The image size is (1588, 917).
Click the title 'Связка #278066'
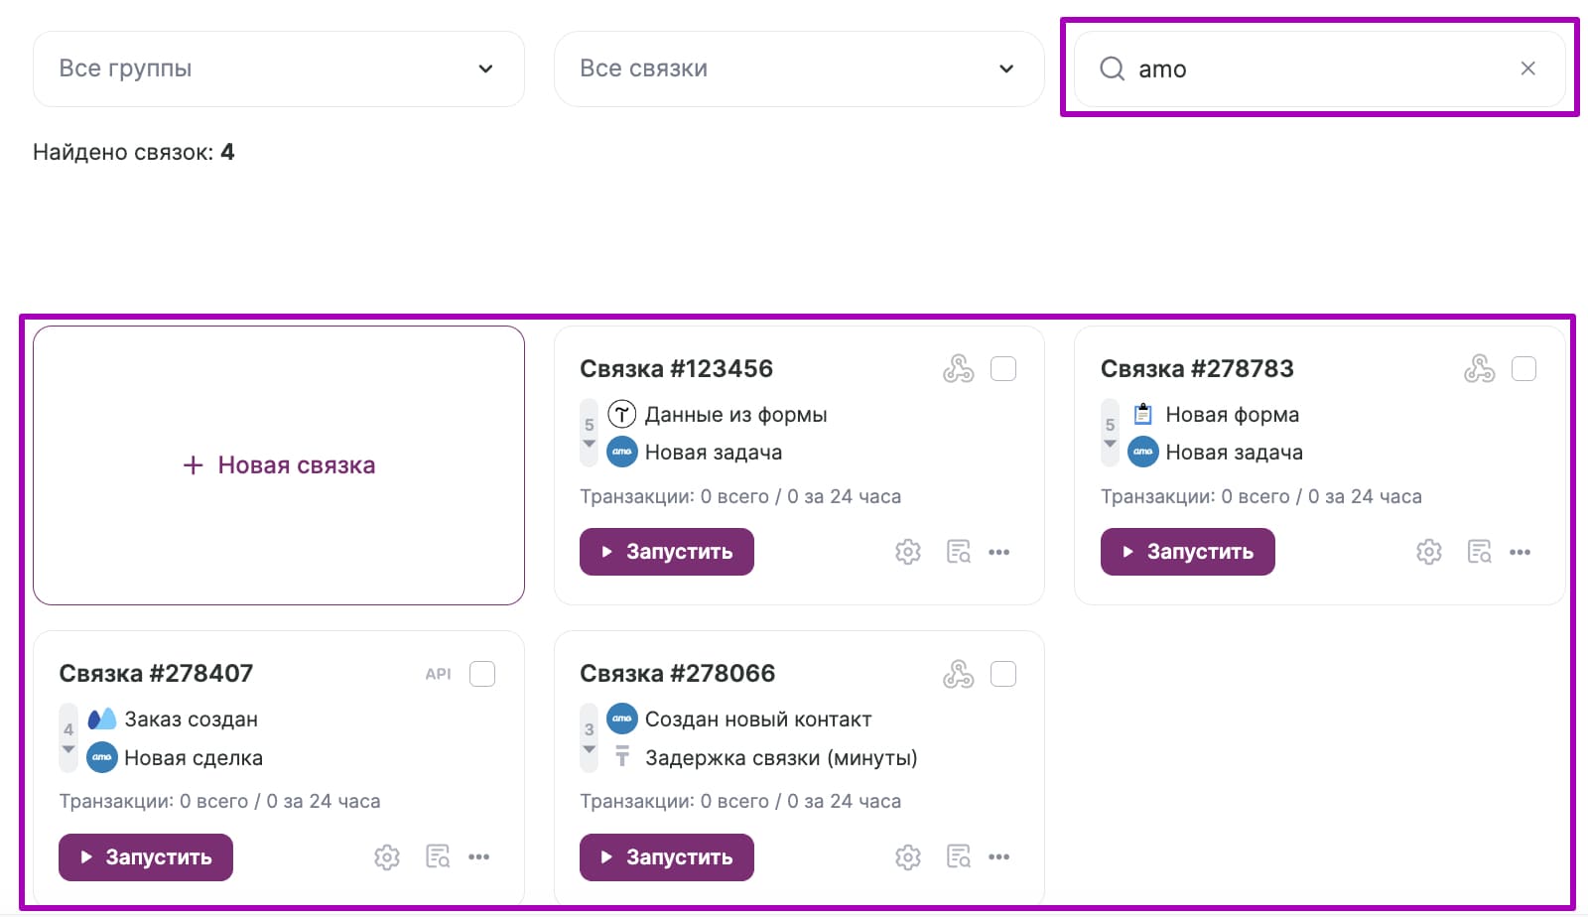coord(677,674)
